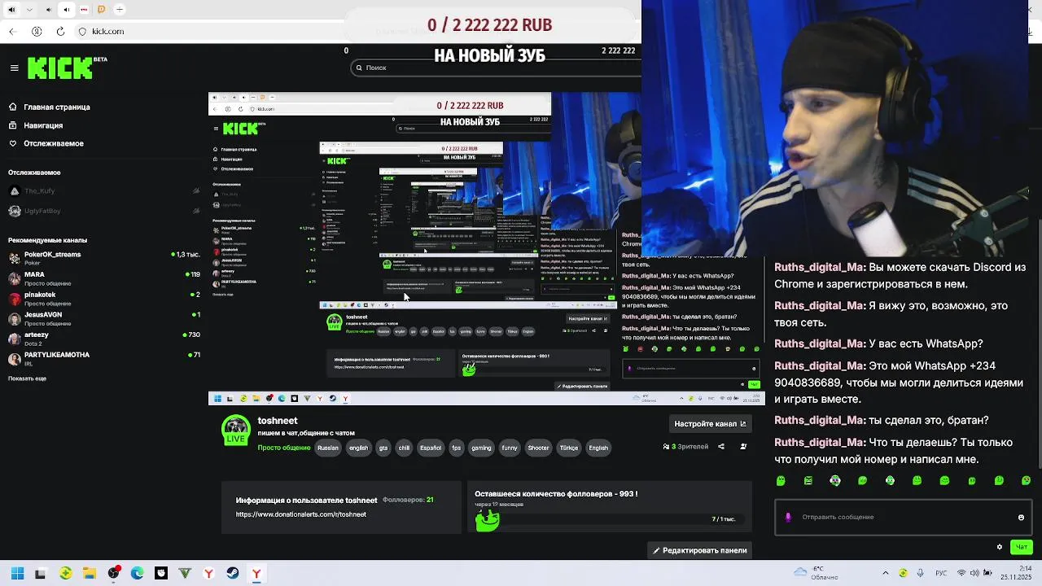Open Главная страница in sidebar
Screen dimensions: 1042x586
pos(50,107)
